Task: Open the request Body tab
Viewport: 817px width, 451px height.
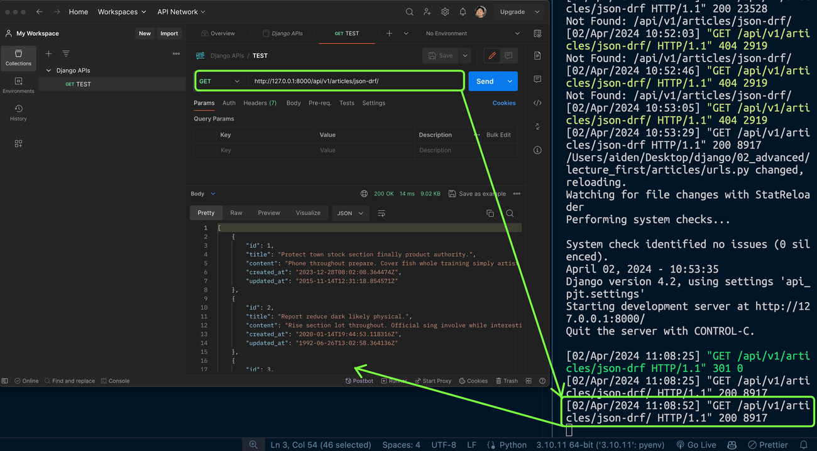Action: tap(293, 103)
